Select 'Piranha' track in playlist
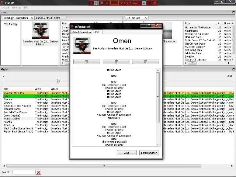The height and width of the screenshot is (177, 236). tap(8, 122)
